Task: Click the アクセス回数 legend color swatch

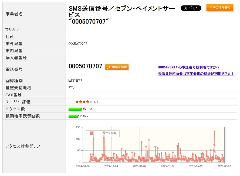Action: tap(92, 133)
